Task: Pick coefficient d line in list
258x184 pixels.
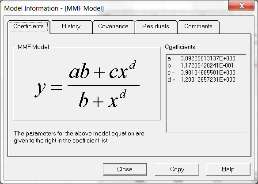Action: click(201, 79)
